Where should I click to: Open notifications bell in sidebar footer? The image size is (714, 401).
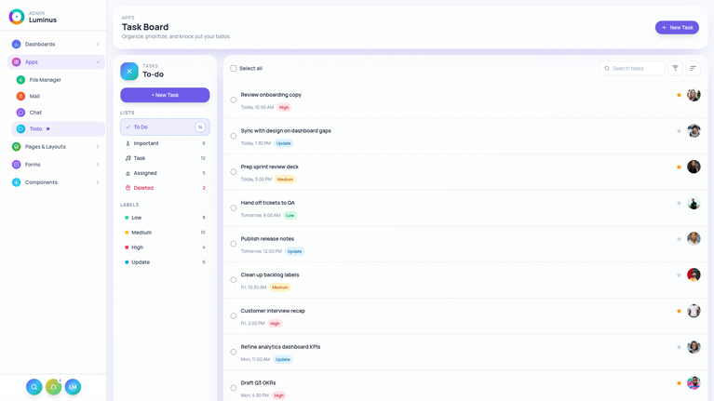(53, 387)
